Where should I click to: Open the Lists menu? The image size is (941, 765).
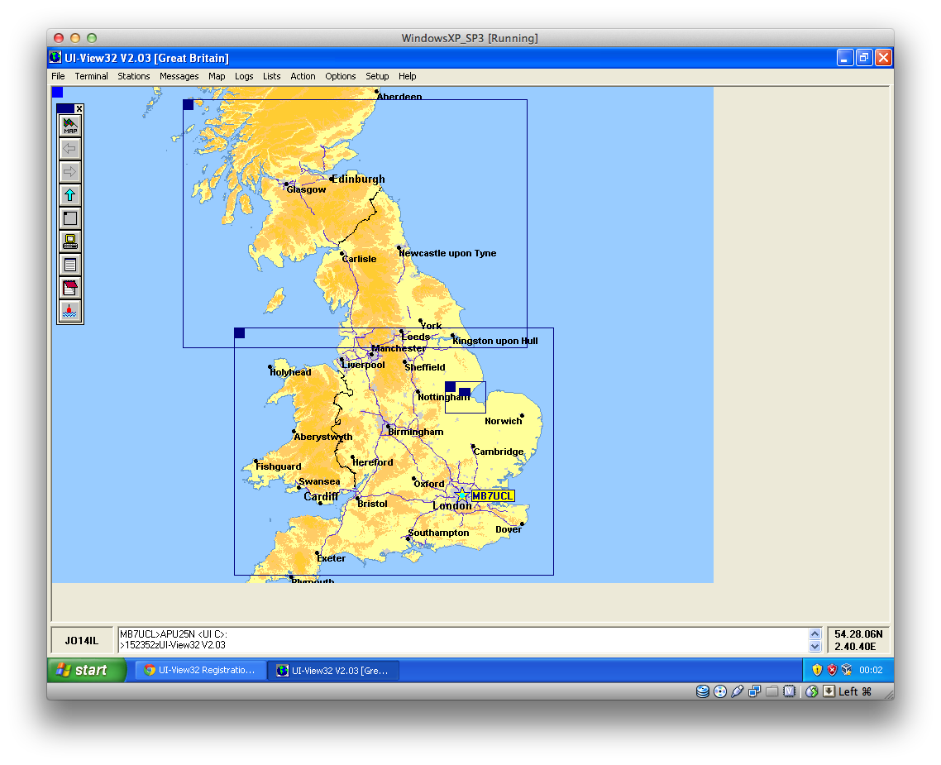coord(271,76)
